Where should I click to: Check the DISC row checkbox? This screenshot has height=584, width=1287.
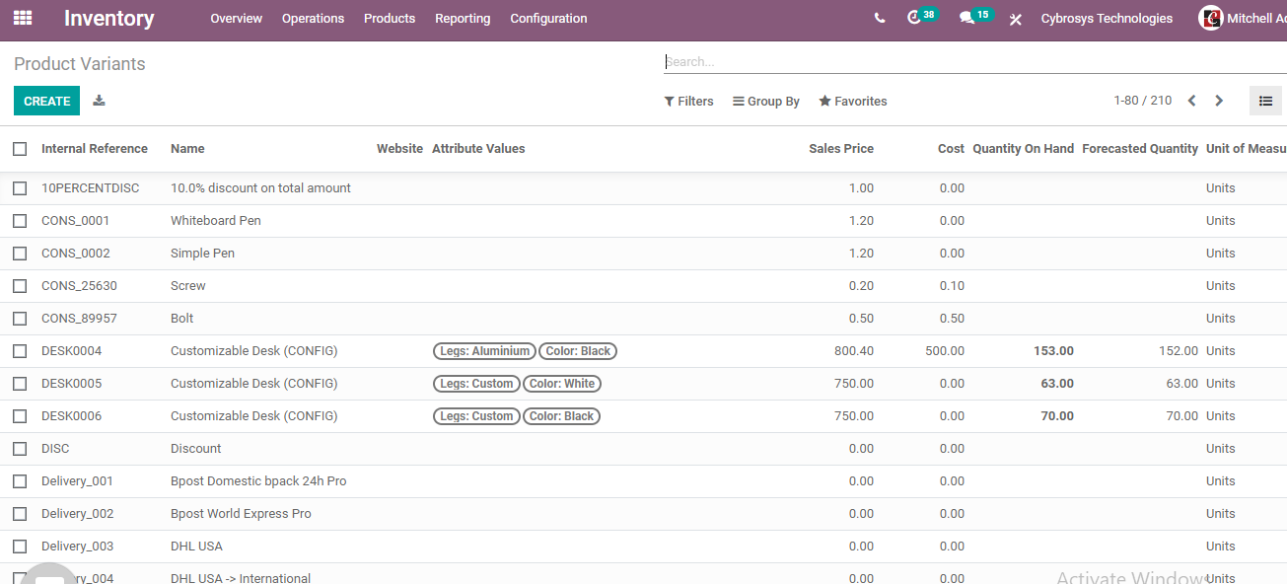pyautogui.click(x=20, y=449)
